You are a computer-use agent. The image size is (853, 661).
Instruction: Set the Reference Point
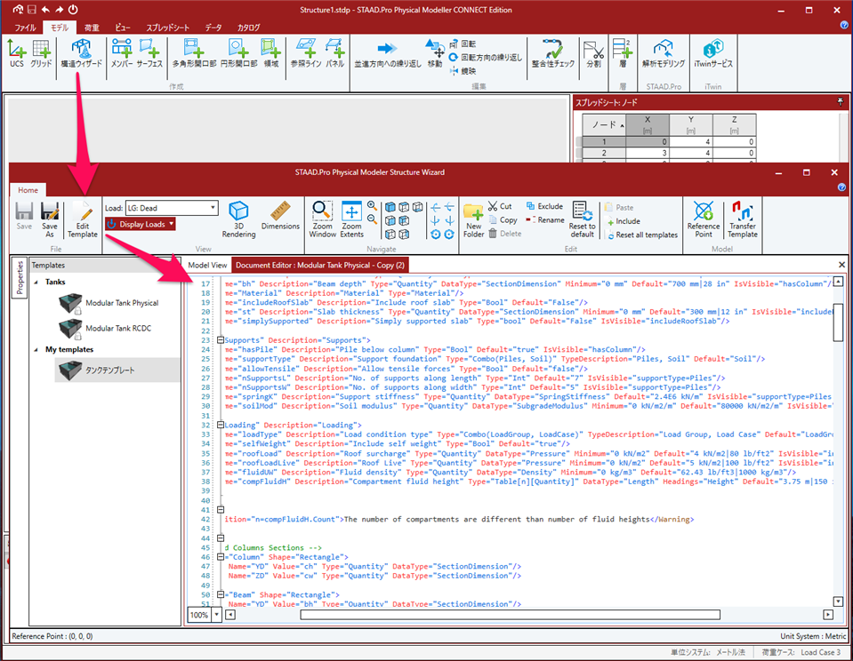coord(704,219)
